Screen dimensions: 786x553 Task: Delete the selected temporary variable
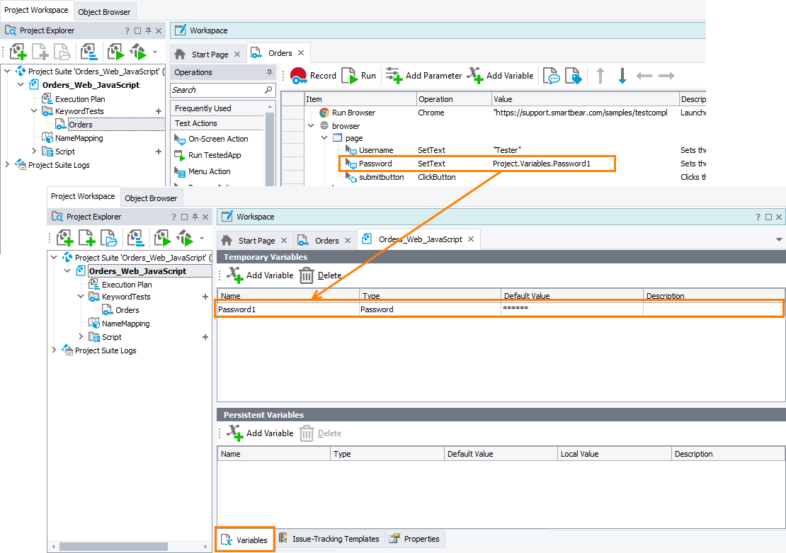pos(320,275)
